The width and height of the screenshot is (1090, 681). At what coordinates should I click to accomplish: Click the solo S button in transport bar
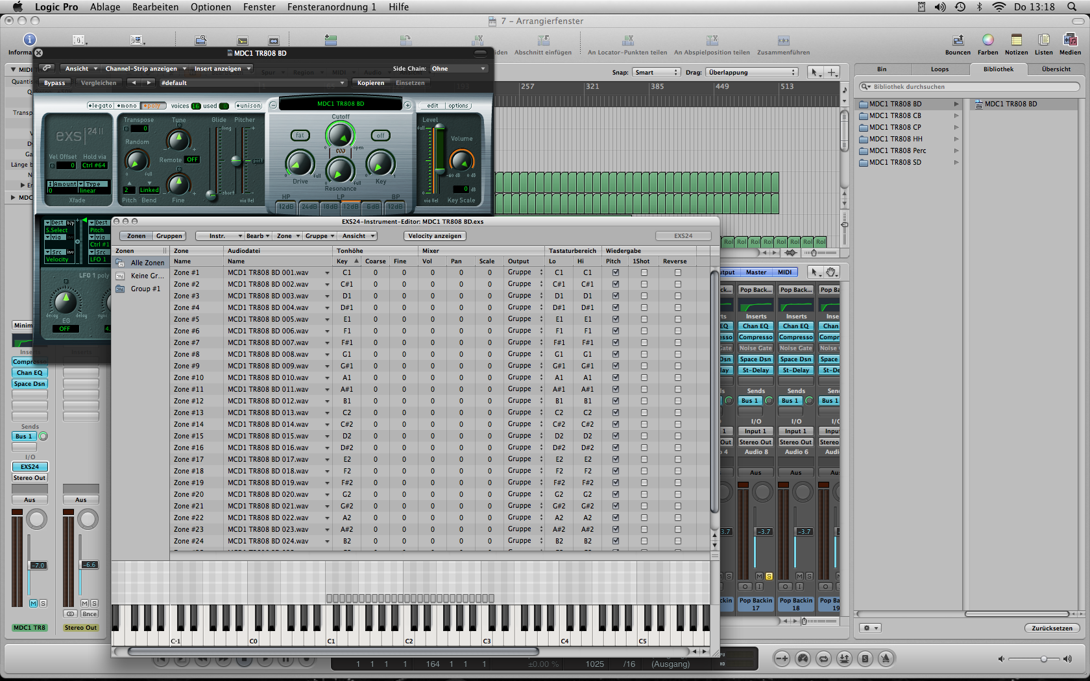pyautogui.click(x=865, y=659)
